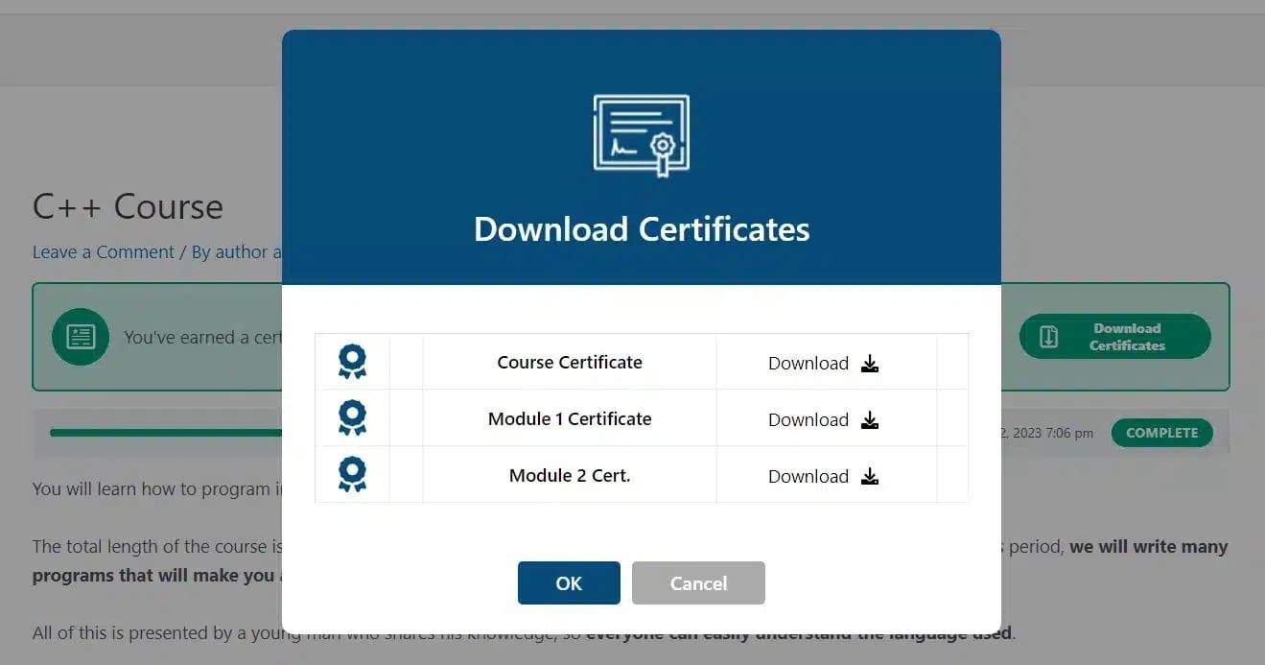Click the download arrow icon for Module 2 Cert.

pos(870,476)
